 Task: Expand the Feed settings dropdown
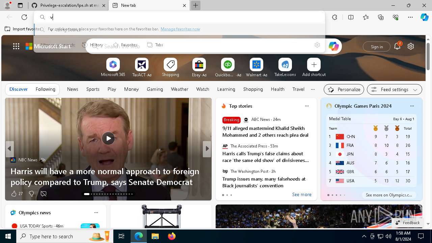coord(394,89)
